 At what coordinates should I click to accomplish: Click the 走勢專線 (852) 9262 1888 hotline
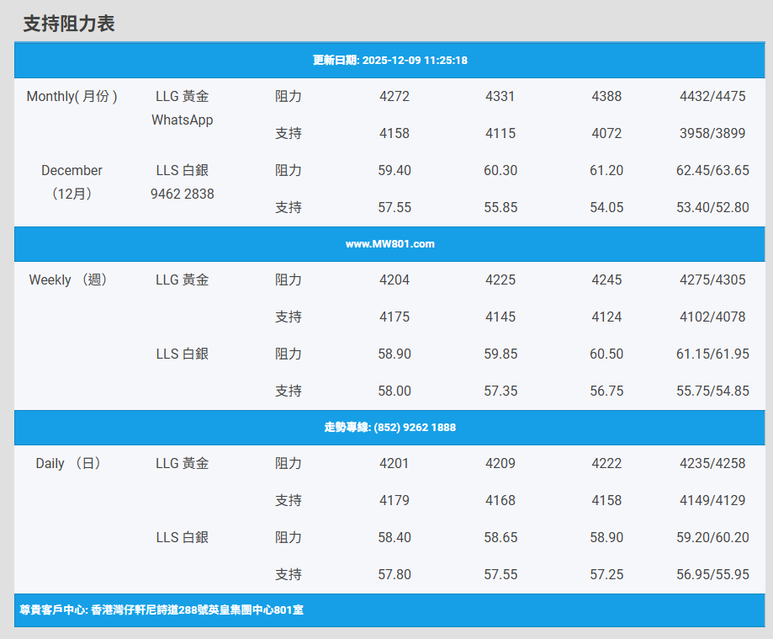pyautogui.click(x=389, y=428)
